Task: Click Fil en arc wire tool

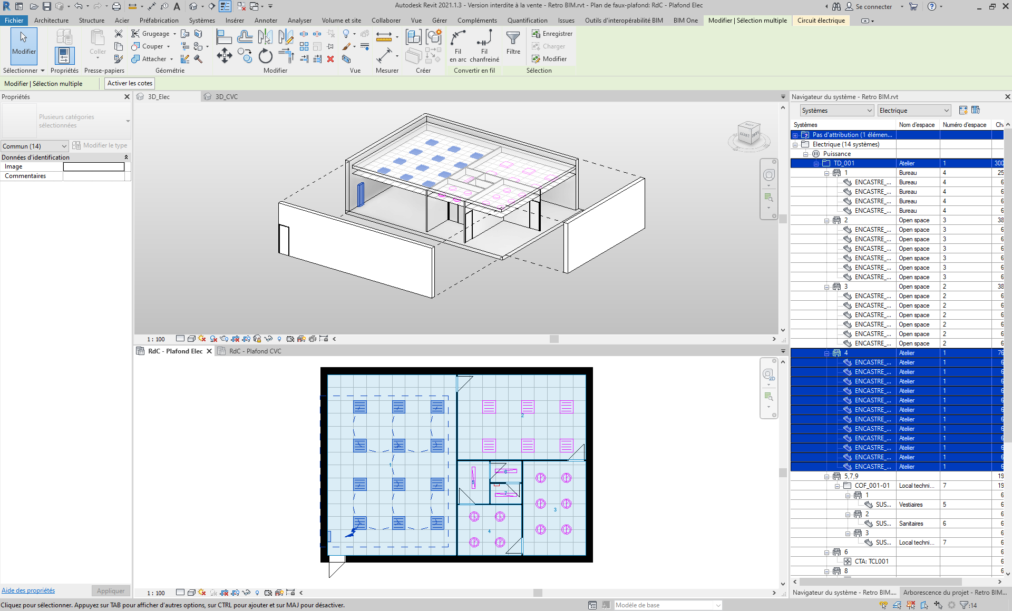Action: pos(458,38)
